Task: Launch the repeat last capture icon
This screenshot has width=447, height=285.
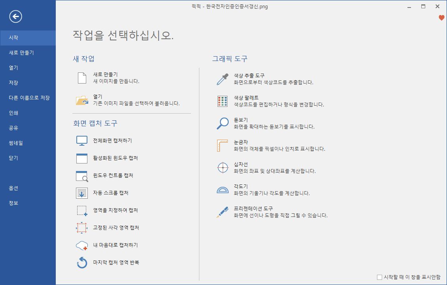Action: coord(81,262)
